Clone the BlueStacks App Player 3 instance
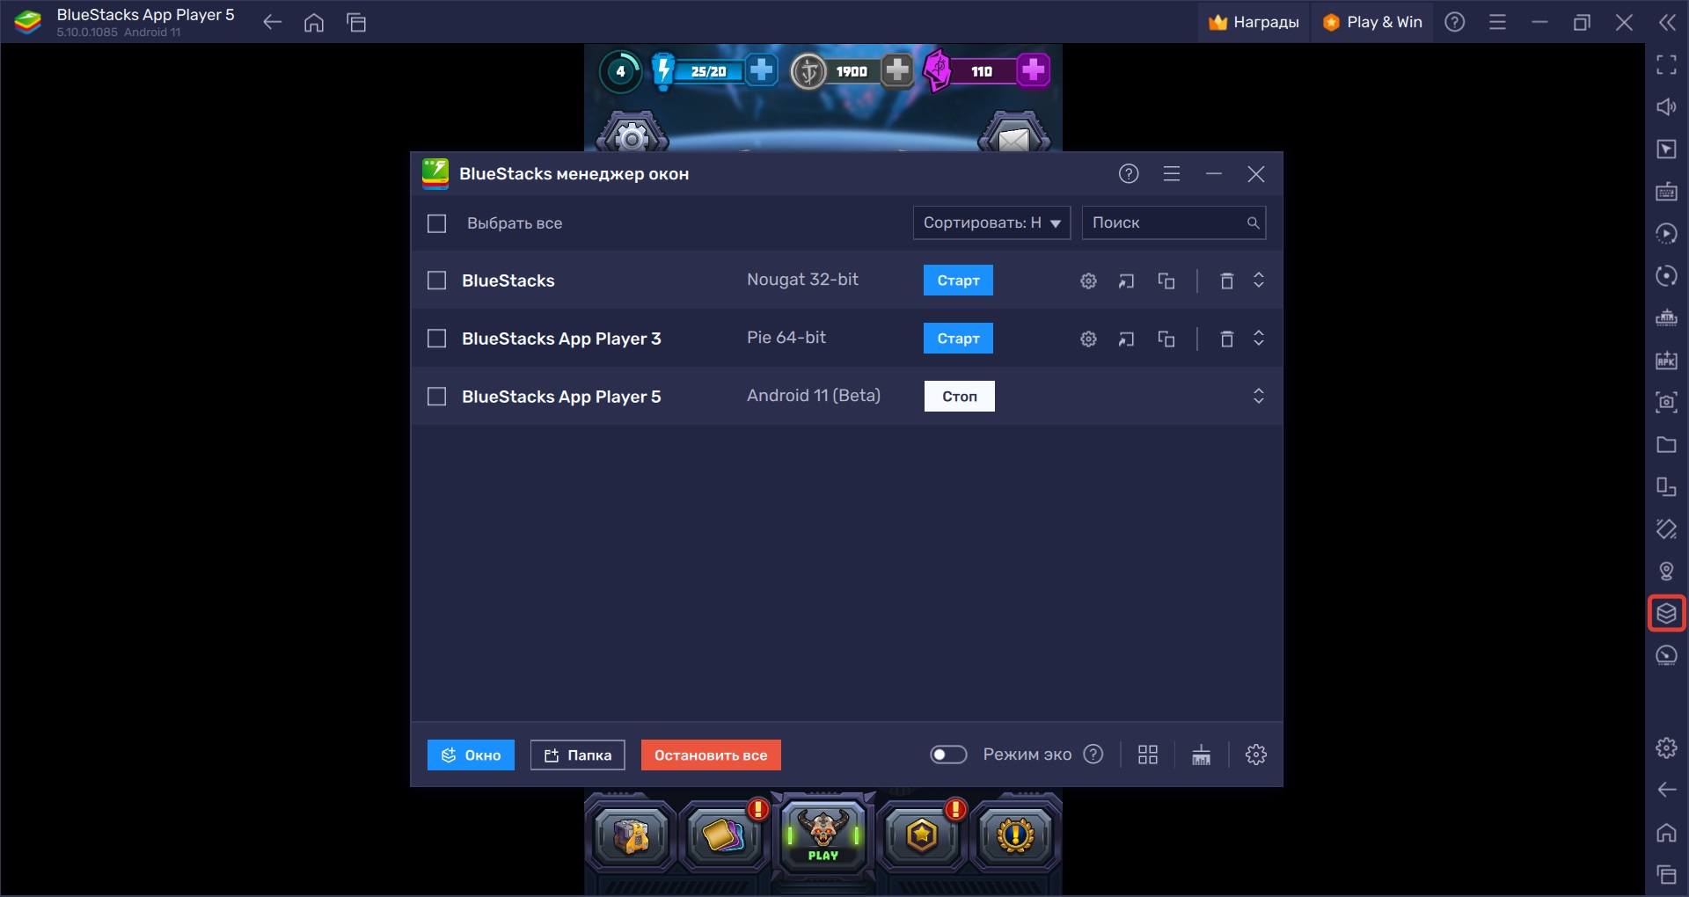This screenshot has height=897, width=1689. (x=1166, y=339)
